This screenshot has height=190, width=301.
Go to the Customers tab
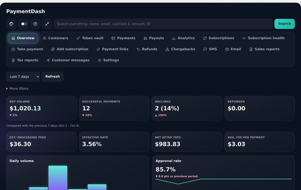(55, 38)
